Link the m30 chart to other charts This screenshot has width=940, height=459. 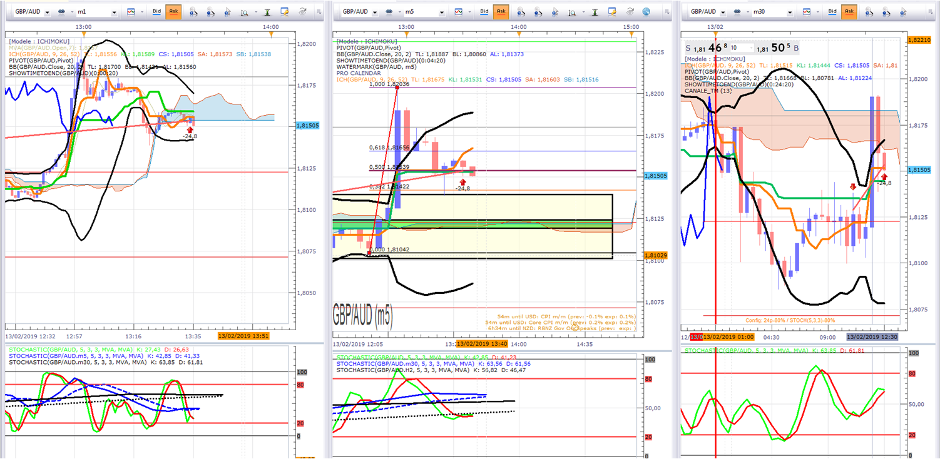[738, 11]
